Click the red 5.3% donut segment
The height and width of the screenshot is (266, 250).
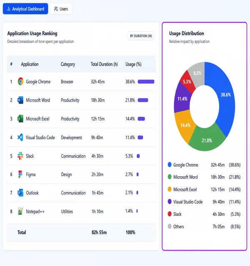[x=187, y=82]
